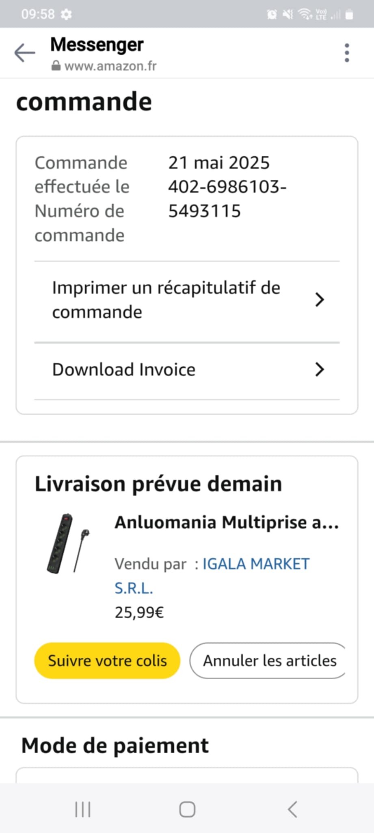Tap the Wi-Fi icon in status bar
Viewport: 374px width, 833px height.
coord(304,15)
